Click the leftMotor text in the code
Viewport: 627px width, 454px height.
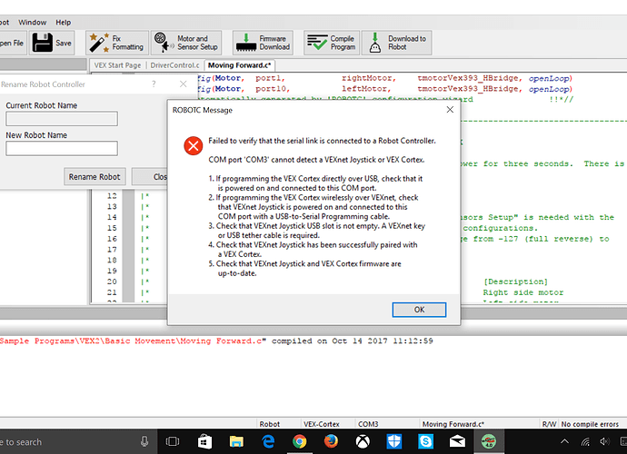[366, 89]
